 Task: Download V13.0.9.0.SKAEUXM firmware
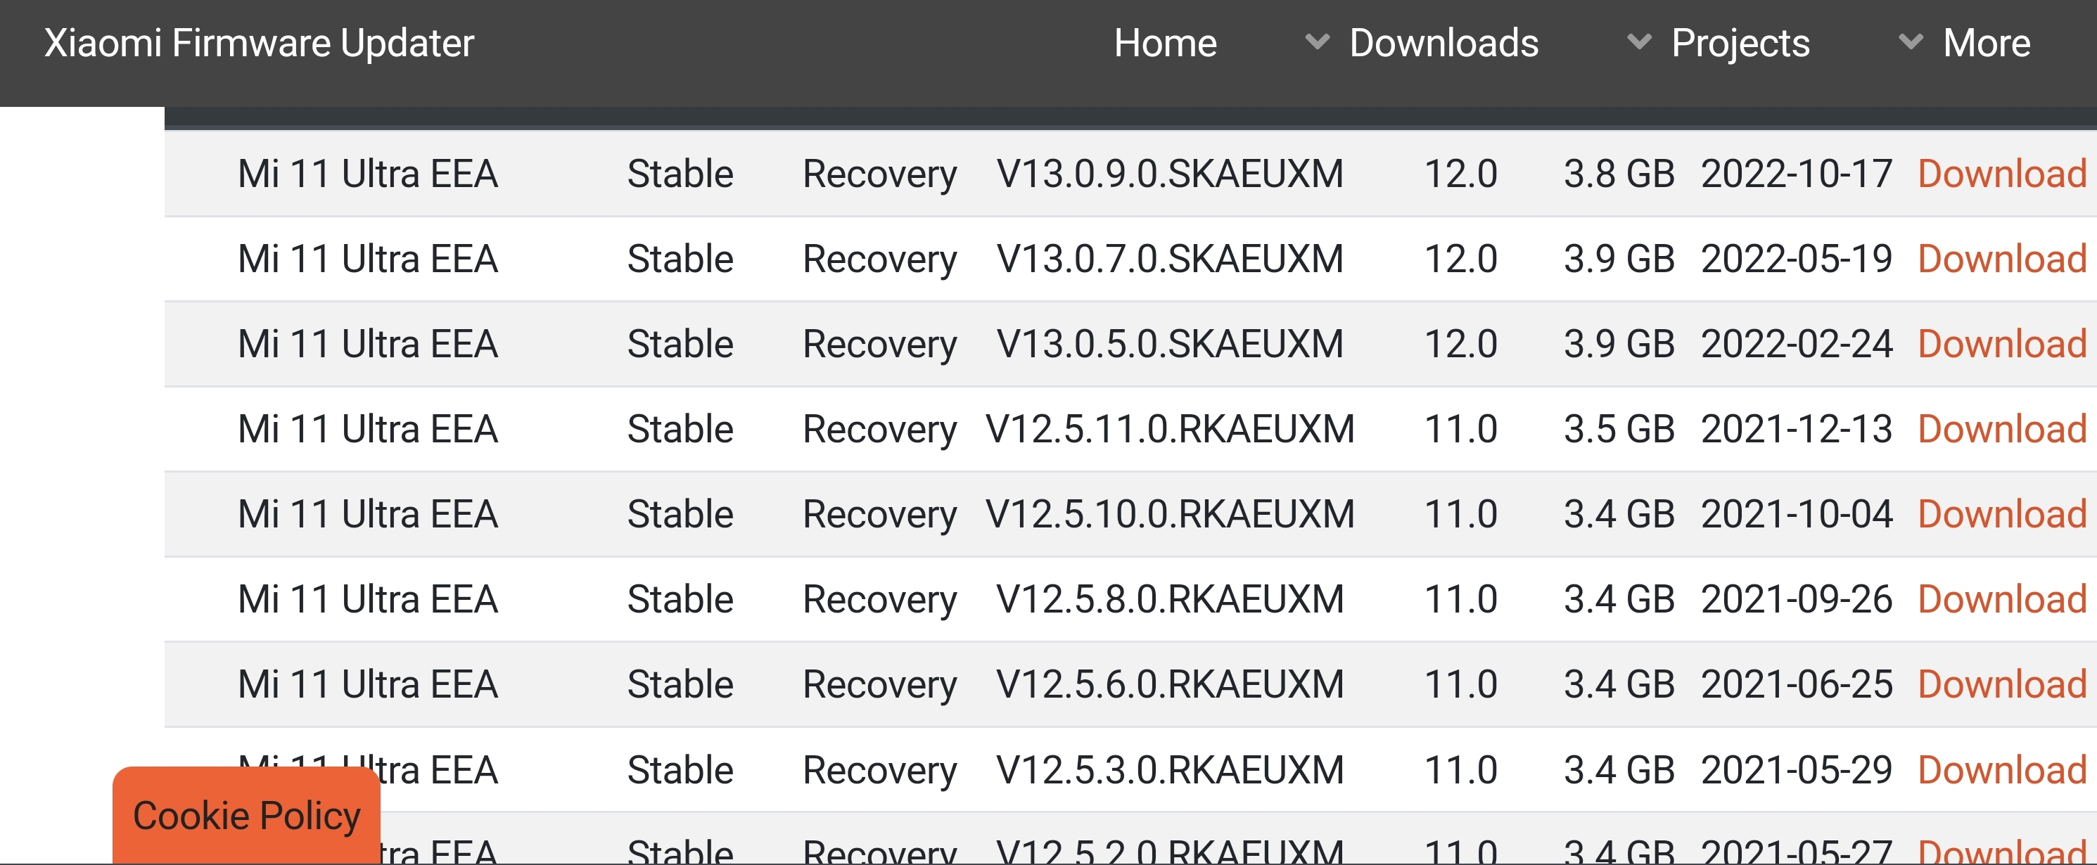coord(2002,174)
